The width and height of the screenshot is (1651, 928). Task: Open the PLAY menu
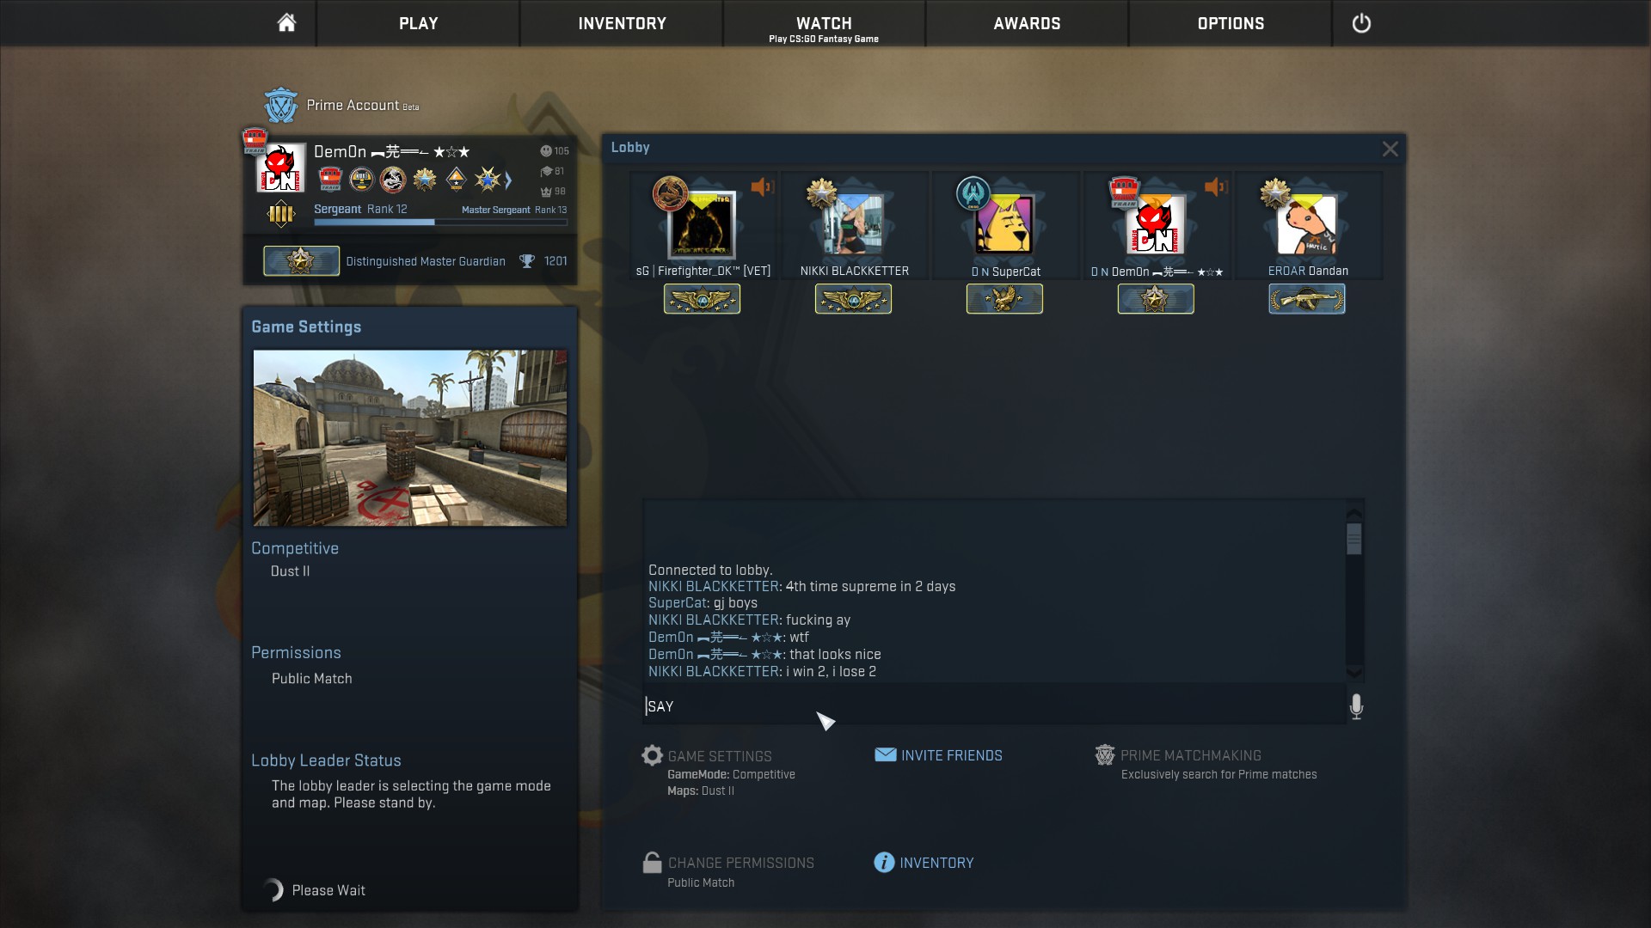pos(418,23)
